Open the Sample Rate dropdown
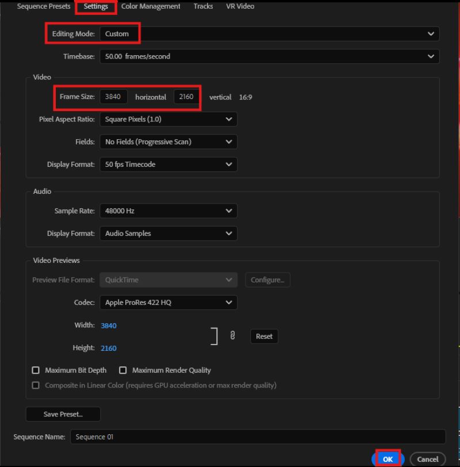Viewport: 460px width, 467px height. tap(168, 210)
